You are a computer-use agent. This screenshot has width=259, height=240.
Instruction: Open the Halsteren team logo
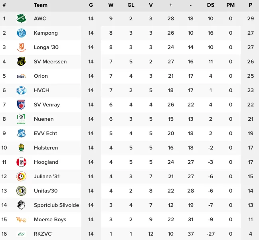pyautogui.click(x=21, y=148)
